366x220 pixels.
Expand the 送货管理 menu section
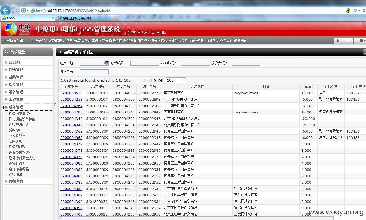28,85
